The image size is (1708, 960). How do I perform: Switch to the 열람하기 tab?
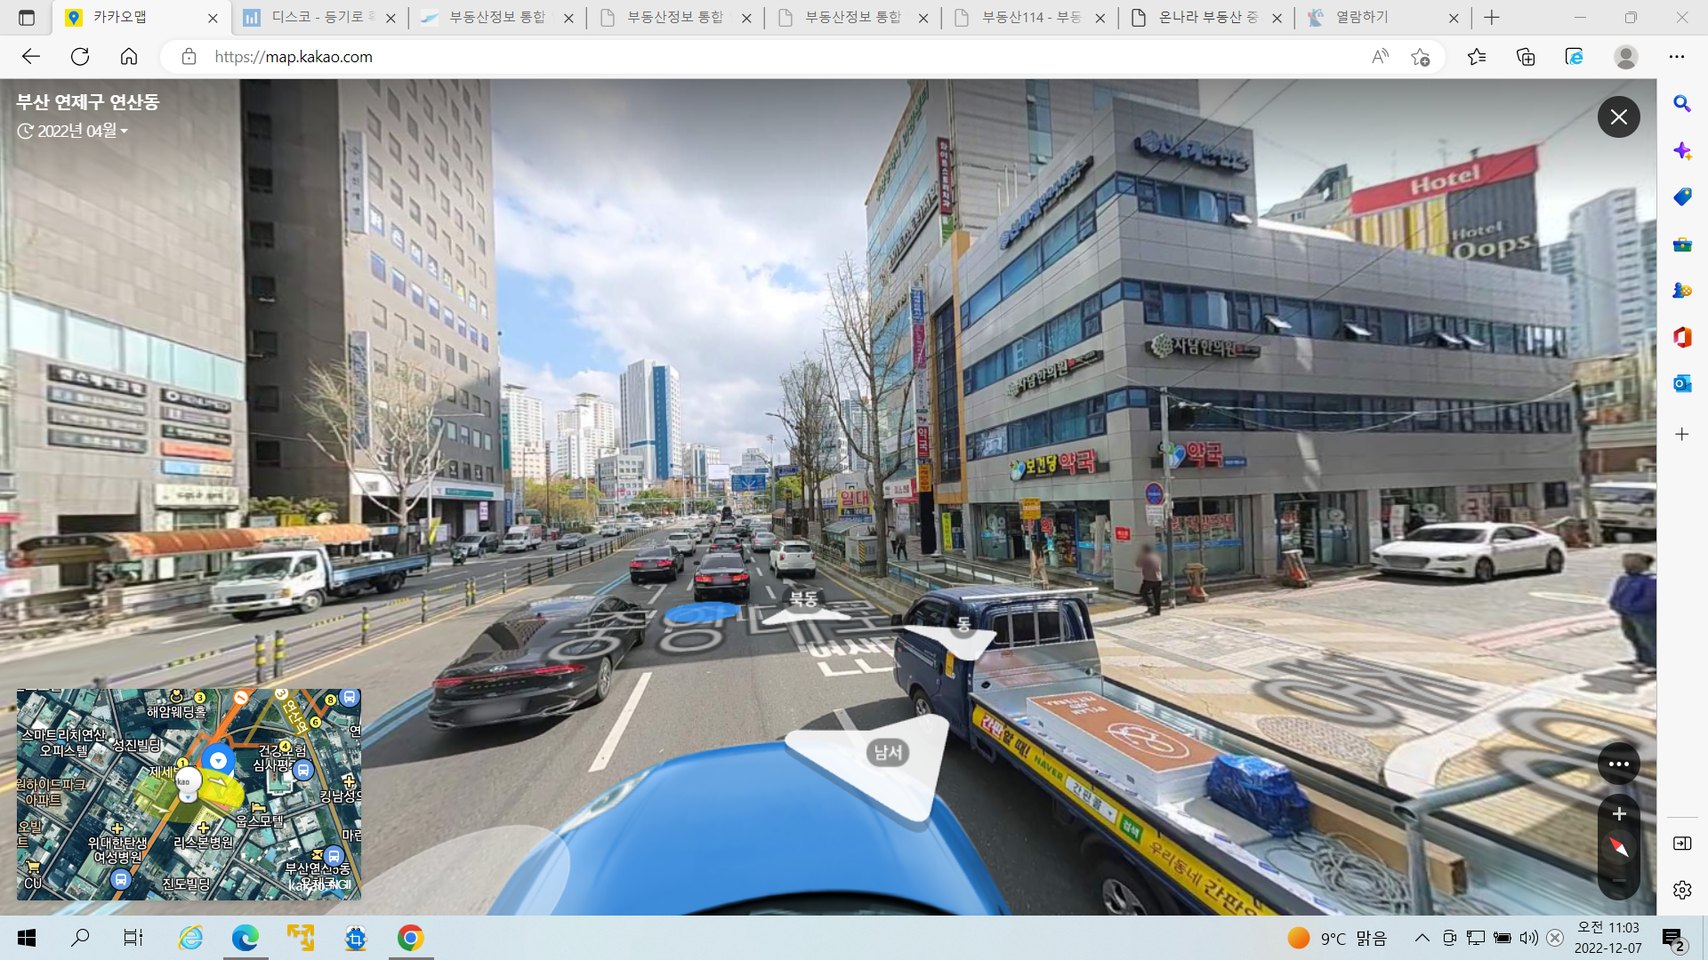point(1383,18)
